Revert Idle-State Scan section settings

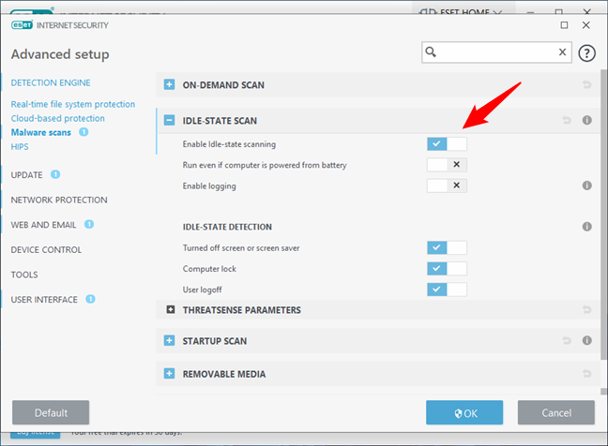click(567, 121)
